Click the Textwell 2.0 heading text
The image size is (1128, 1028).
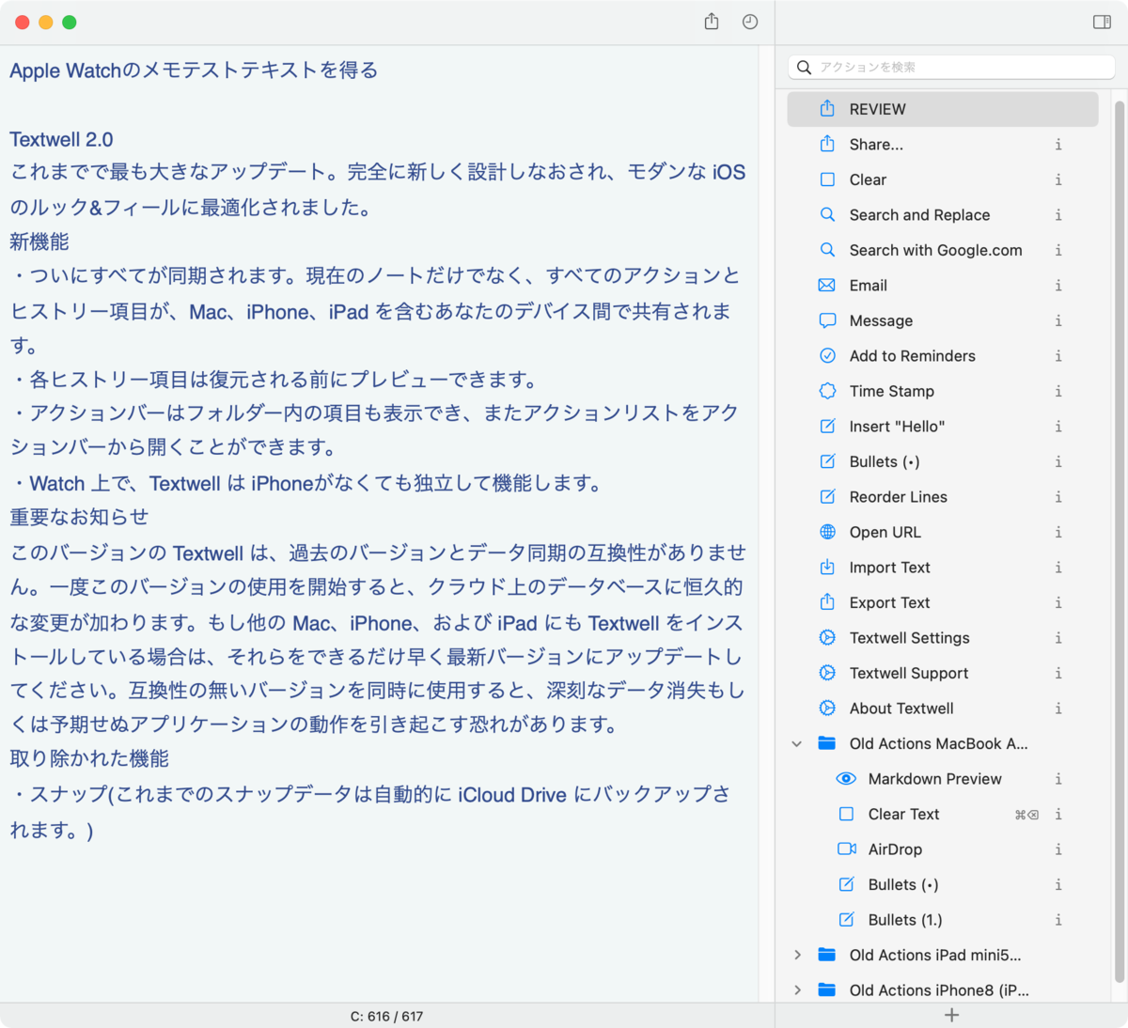click(x=61, y=139)
